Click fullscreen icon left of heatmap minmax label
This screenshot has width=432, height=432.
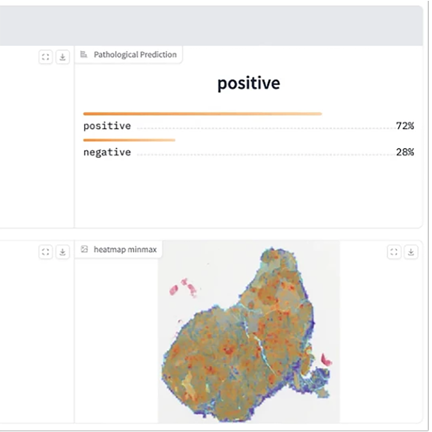pyautogui.click(x=46, y=252)
